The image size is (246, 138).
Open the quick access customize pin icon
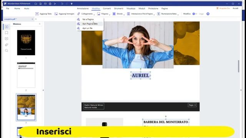tap(71, 3)
